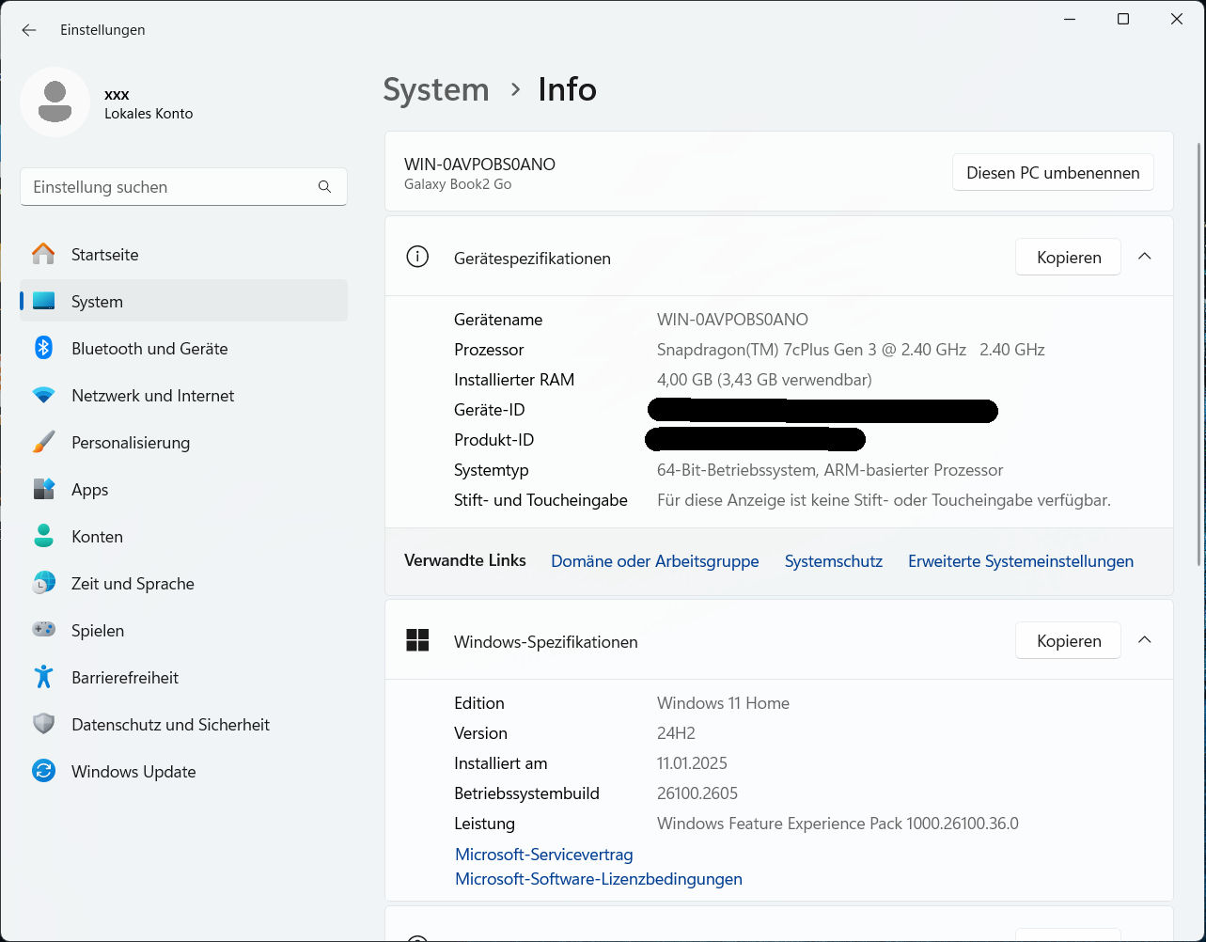Go back with the arrow button
Screen dimensions: 1206x942
click(x=29, y=30)
